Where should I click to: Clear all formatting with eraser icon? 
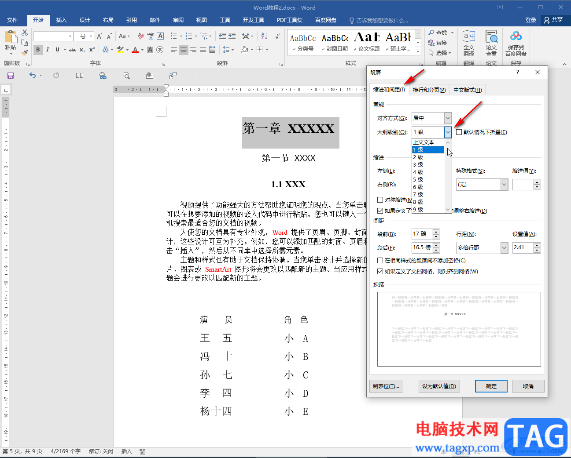point(141,36)
